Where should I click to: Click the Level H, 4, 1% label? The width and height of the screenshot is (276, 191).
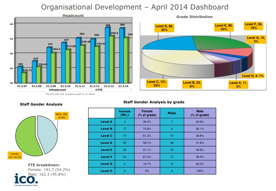[x=253, y=76]
